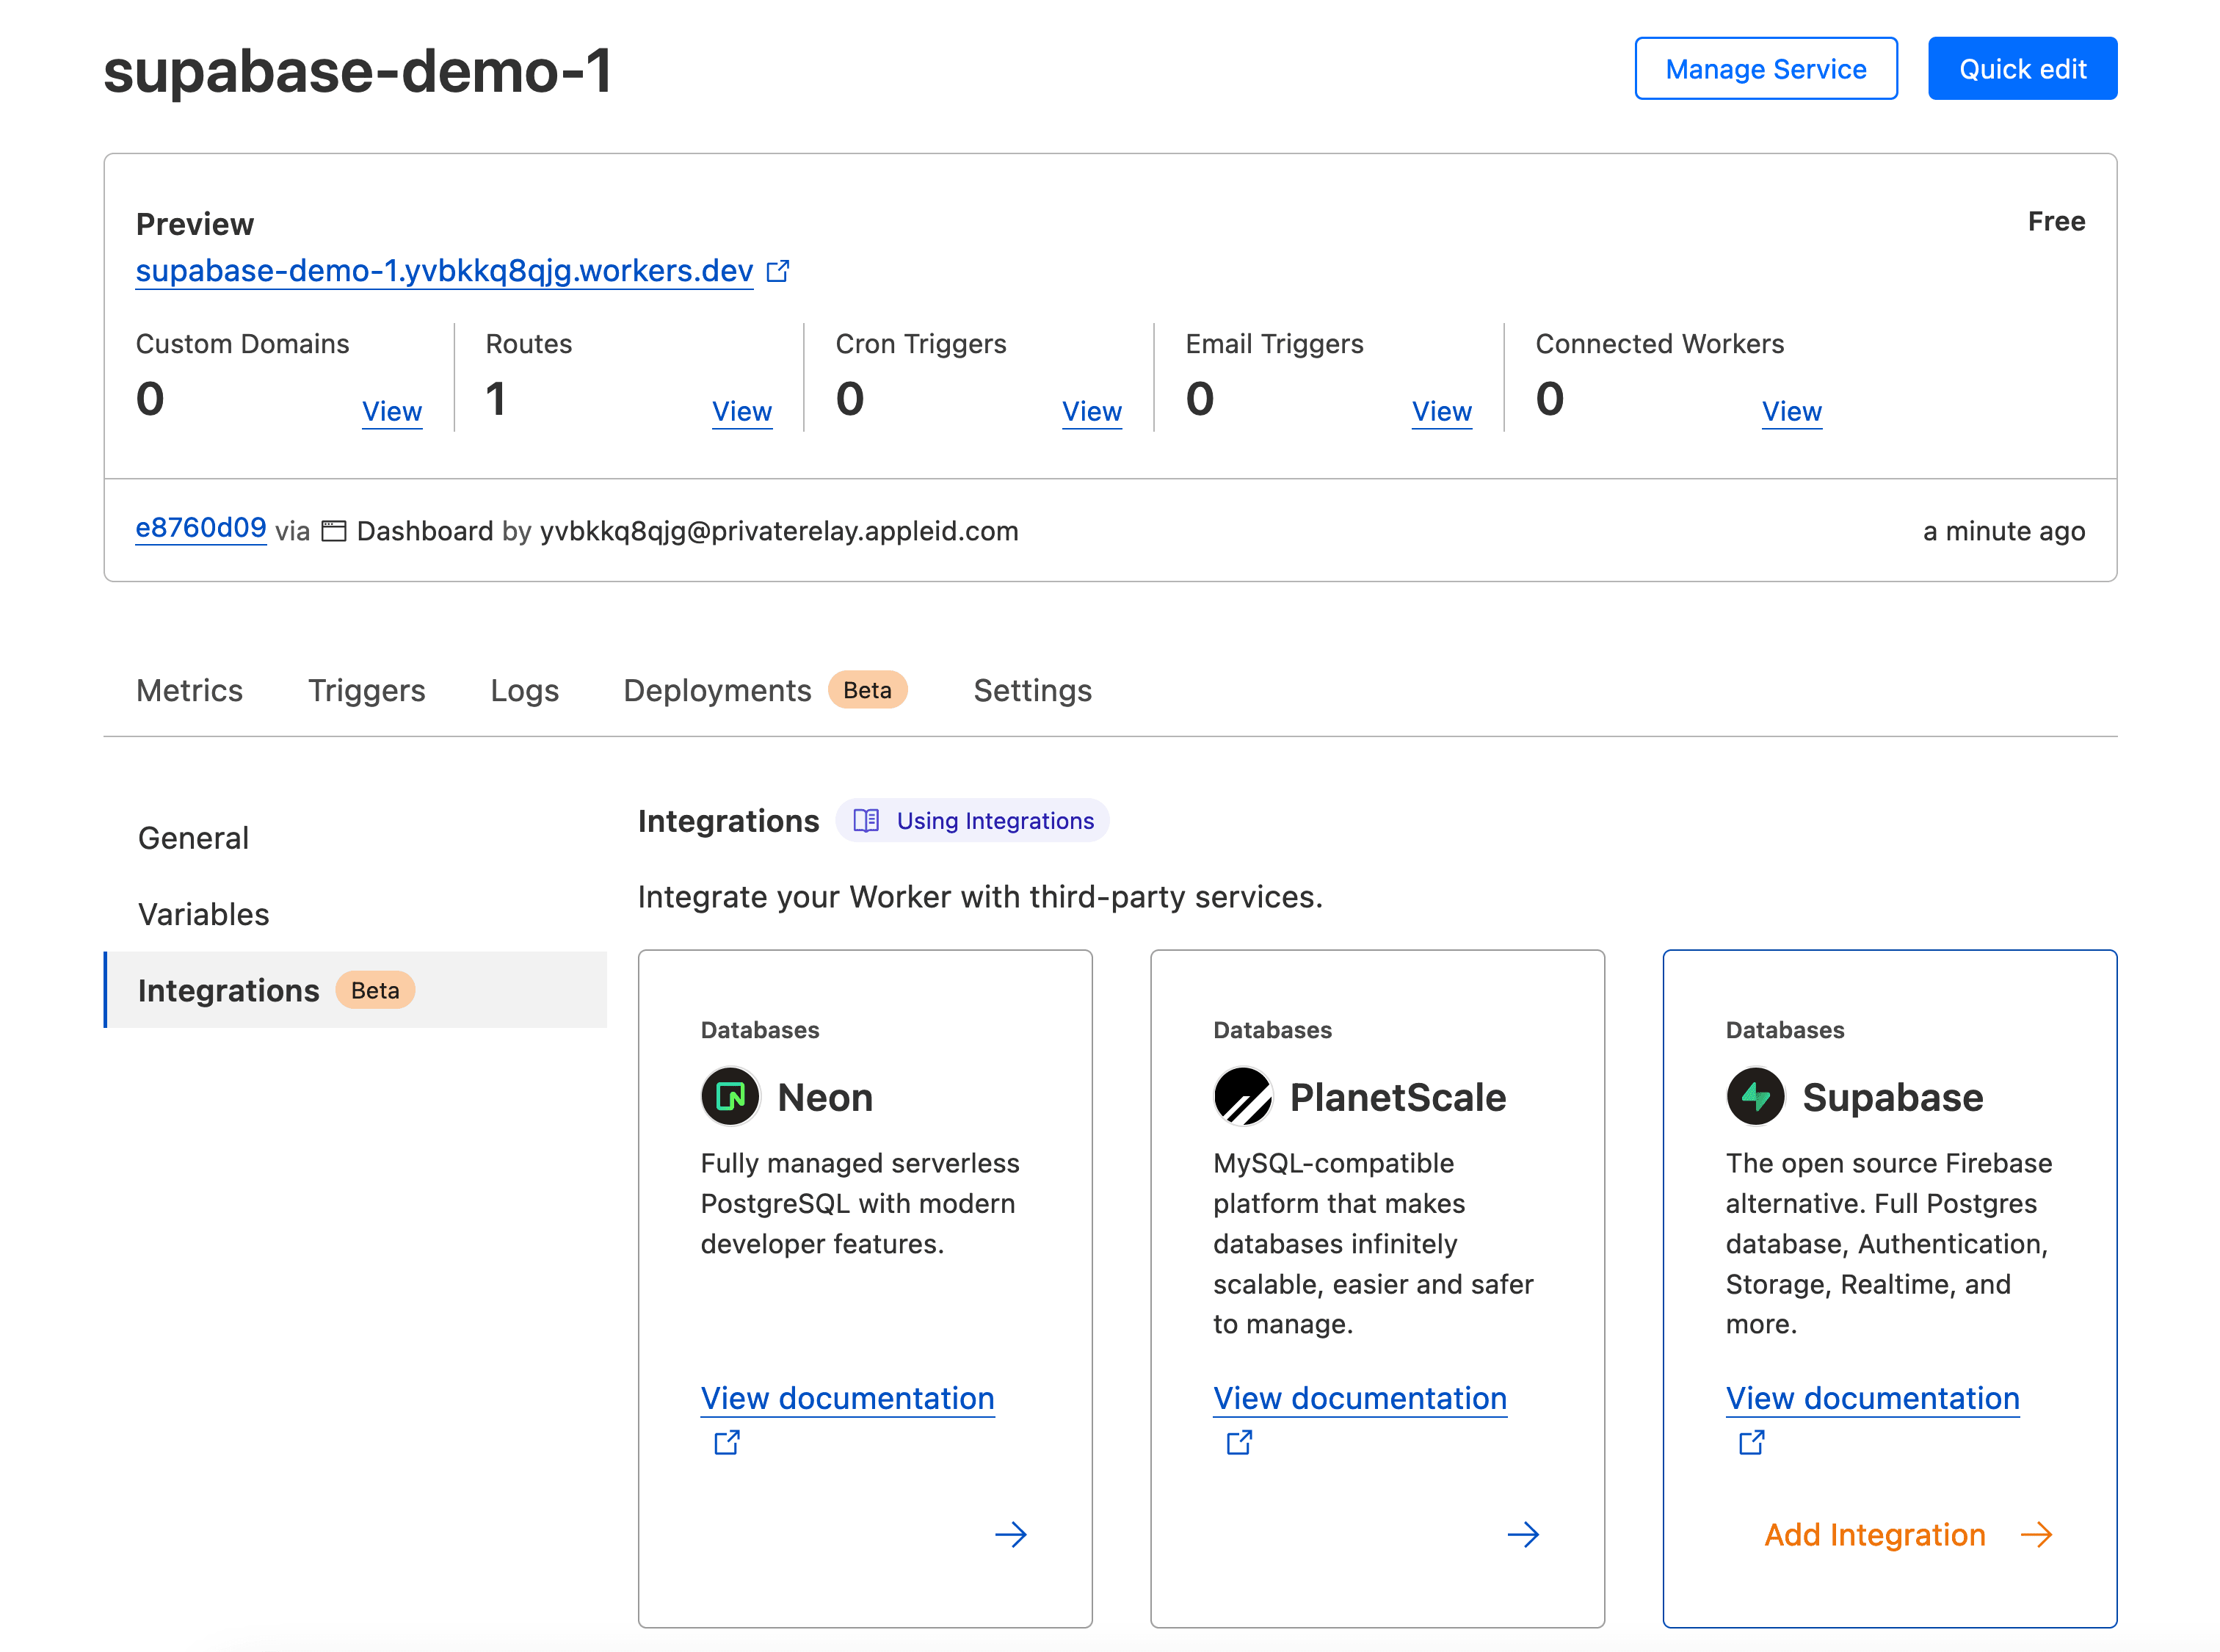The width and height of the screenshot is (2220, 1652).
Task: Switch to the Metrics tab
Action: [x=189, y=689]
